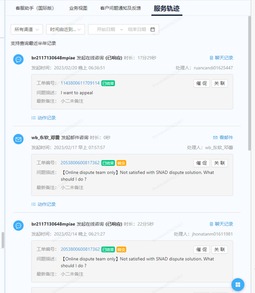Click the 已结束 tag on ticket 1143800611709114
255x293 pixels.
point(108,83)
